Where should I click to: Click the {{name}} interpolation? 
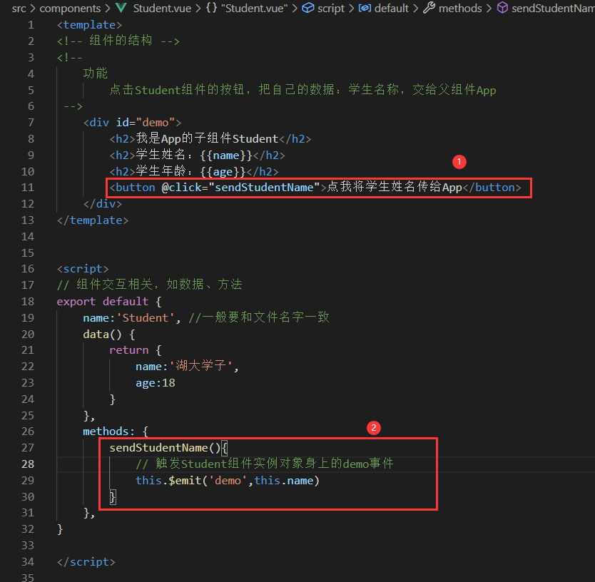(226, 155)
